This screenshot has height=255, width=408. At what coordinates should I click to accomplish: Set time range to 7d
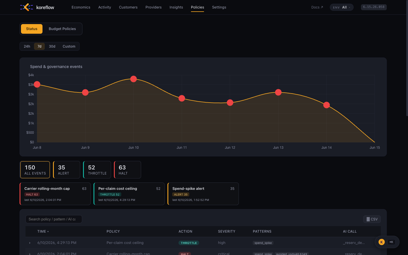click(x=39, y=46)
